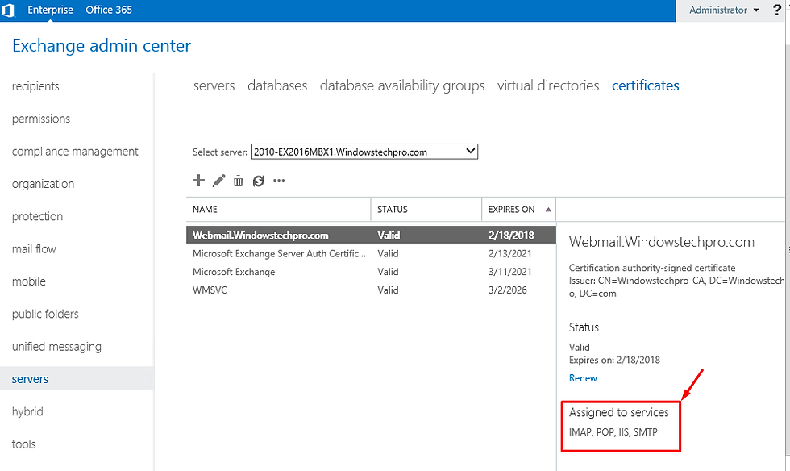The height and width of the screenshot is (471, 790).
Task: Open the help question mark
Action: [776, 10]
